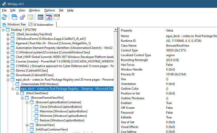Click the 10148 (0x27A4) process ID value

point(176,74)
